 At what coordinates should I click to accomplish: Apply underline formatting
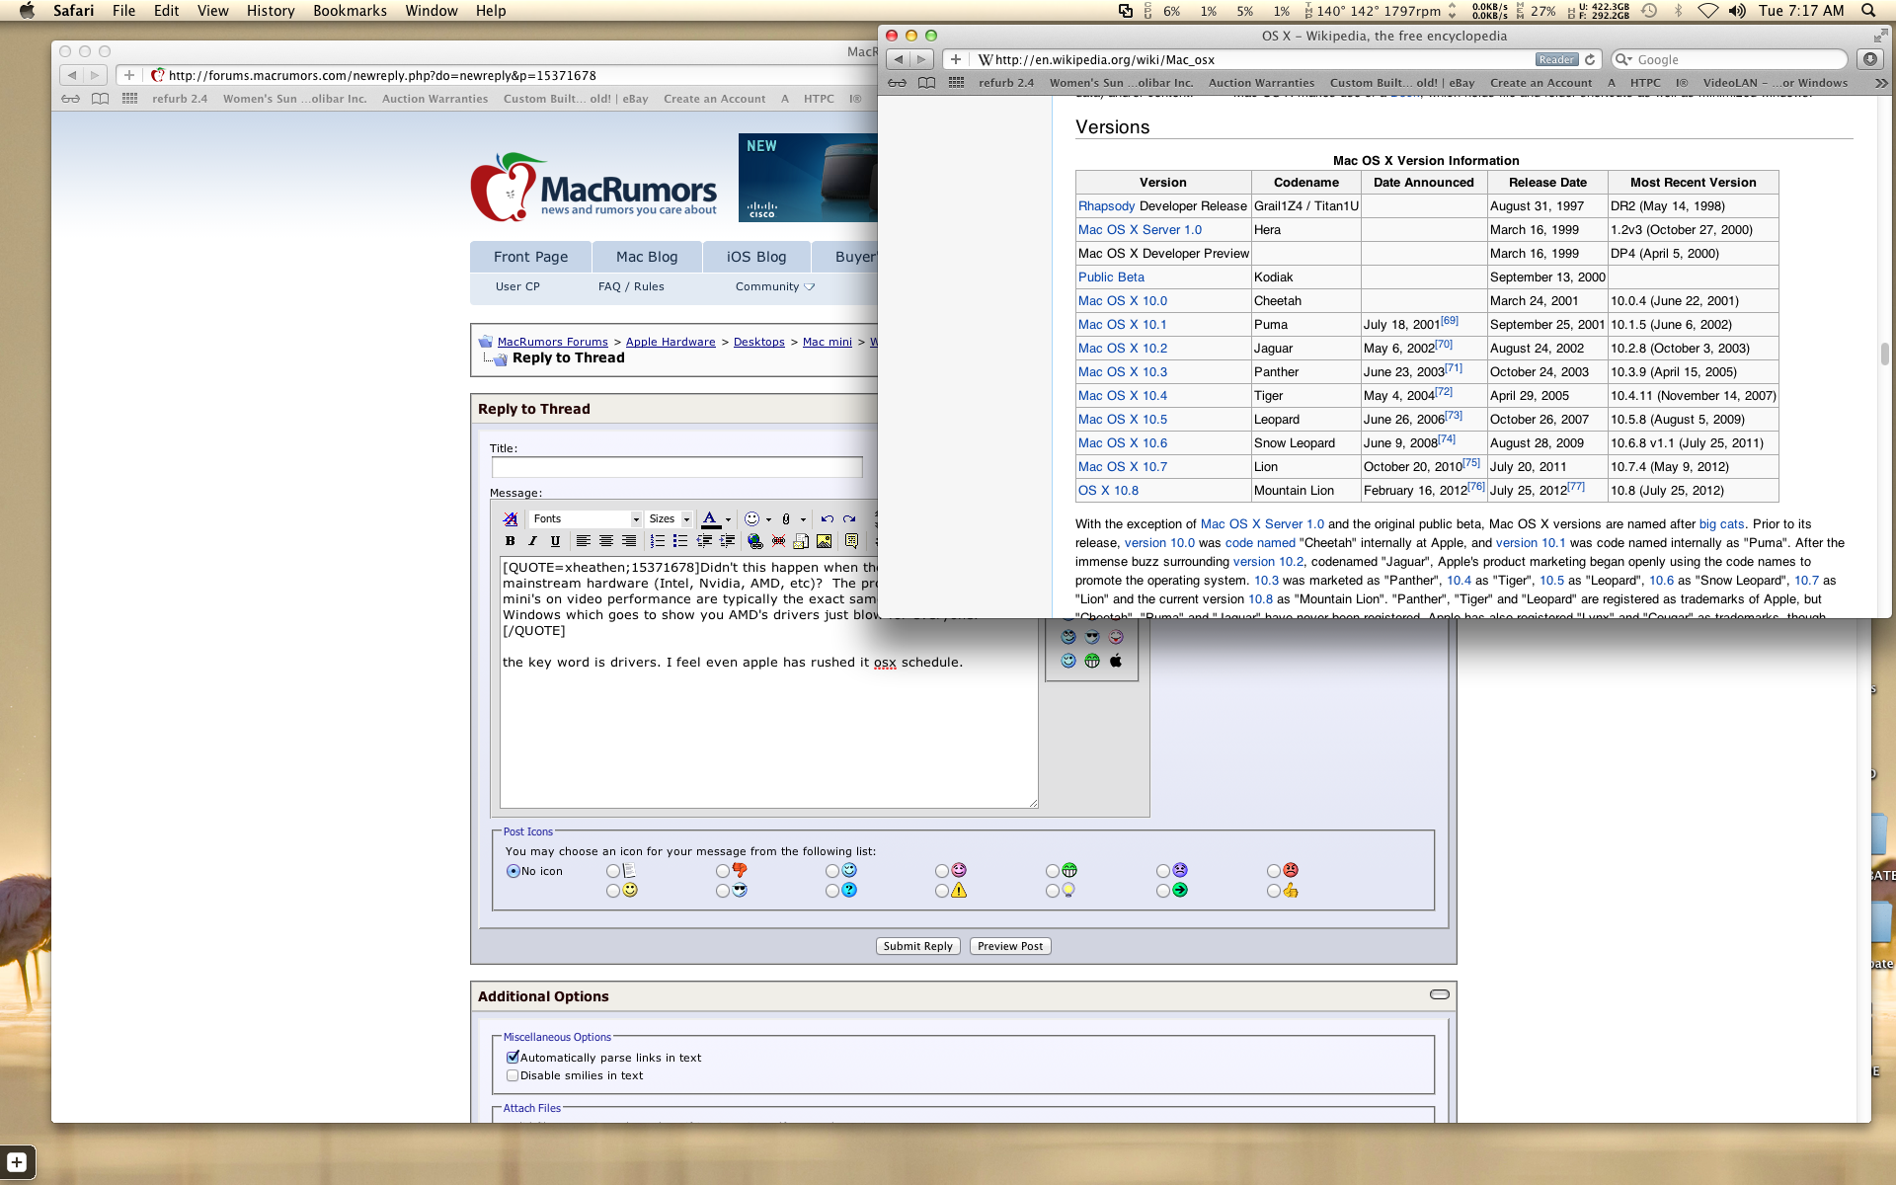(x=555, y=540)
